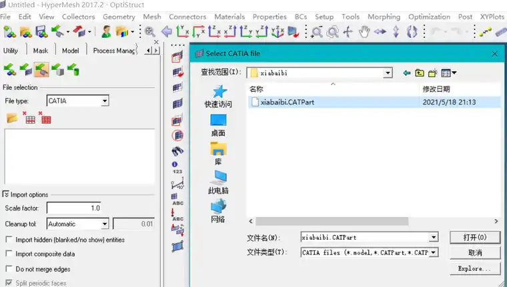Click the yellow-node measure distance icon
Screen dimensions: 507x287
click(486, 32)
